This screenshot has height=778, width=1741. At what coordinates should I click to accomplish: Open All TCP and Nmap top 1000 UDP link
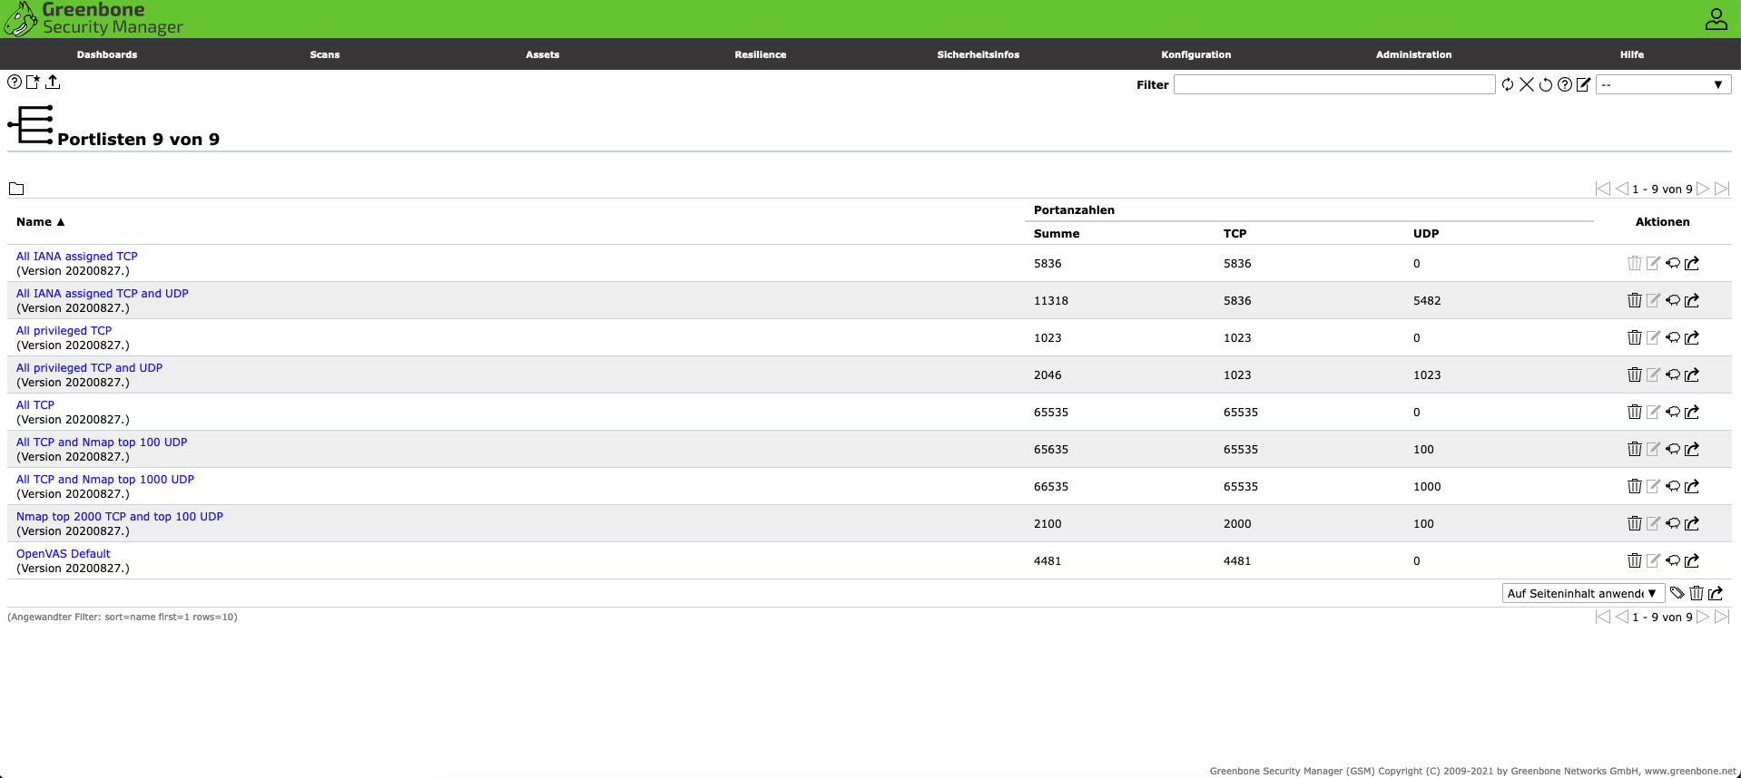[x=105, y=480]
